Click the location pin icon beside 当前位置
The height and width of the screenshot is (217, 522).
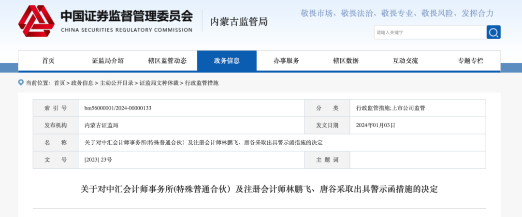point(21,83)
